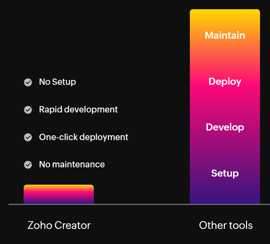Click the short Zoho Creator gradient bar
Screen dimensions: 270x244
59,194
